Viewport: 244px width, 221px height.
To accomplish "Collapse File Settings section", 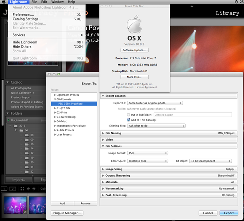I will pyautogui.click(x=103, y=146).
